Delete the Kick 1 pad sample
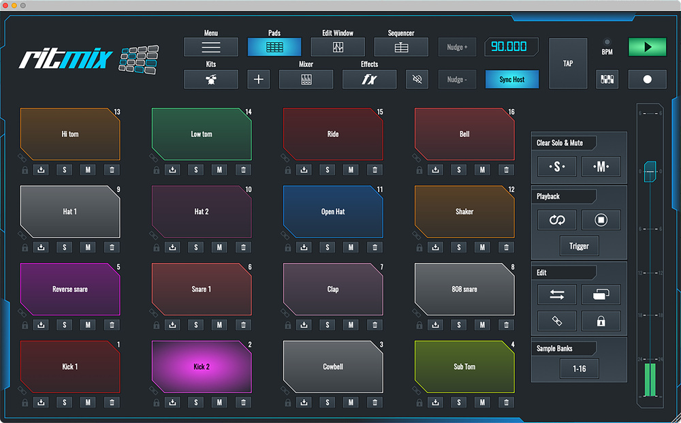681x423 pixels. click(x=112, y=403)
